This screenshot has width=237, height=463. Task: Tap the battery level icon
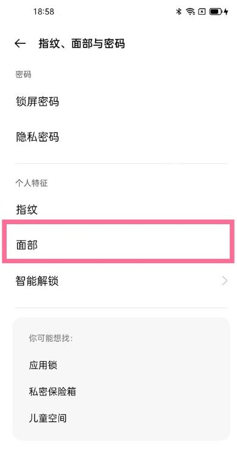pyautogui.click(x=216, y=12)
